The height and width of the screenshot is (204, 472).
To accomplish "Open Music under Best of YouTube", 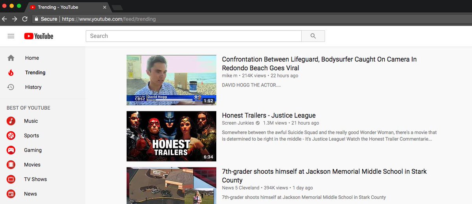I will (42, 121).
